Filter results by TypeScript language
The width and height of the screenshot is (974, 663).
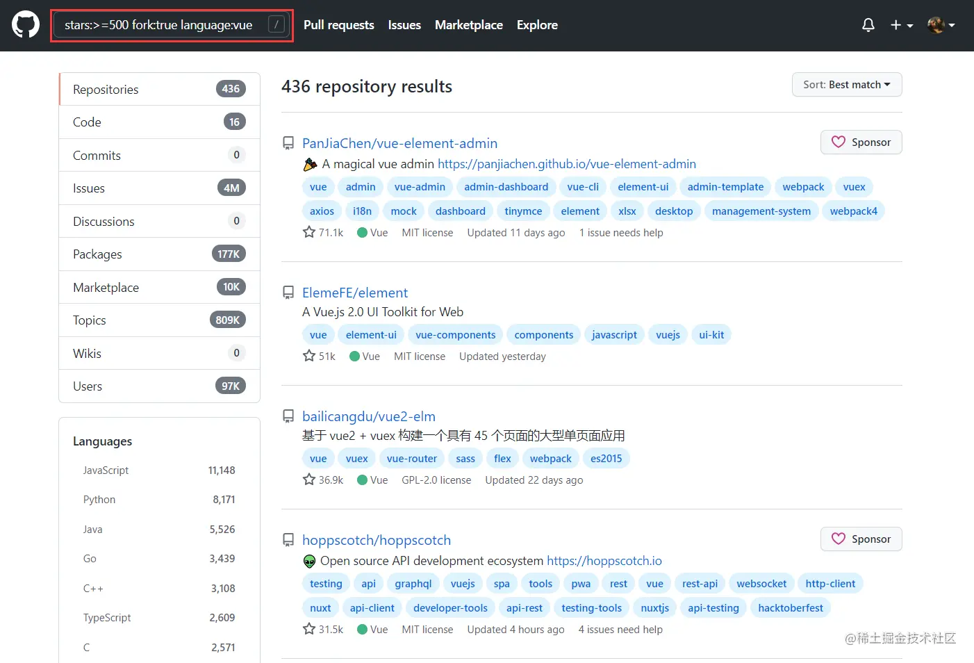[159, 618]
